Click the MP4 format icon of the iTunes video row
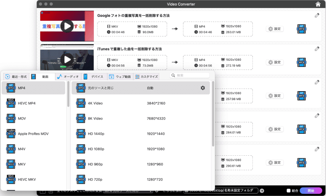The image size is (326, 196). [301, 62]
